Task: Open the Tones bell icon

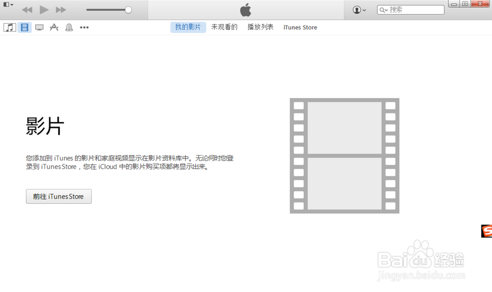Action: tap(69, 27)
